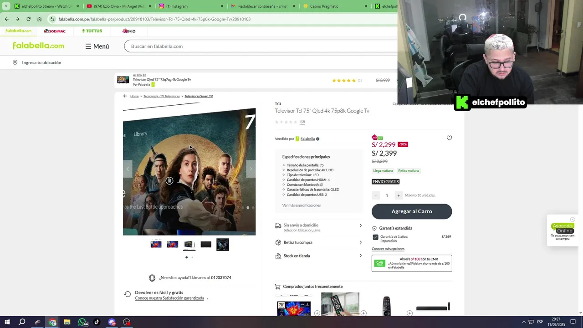The image size is (583, 328).
Task: Open Conoce nuestra Satisfacción garantizada link
Action: 169,298
